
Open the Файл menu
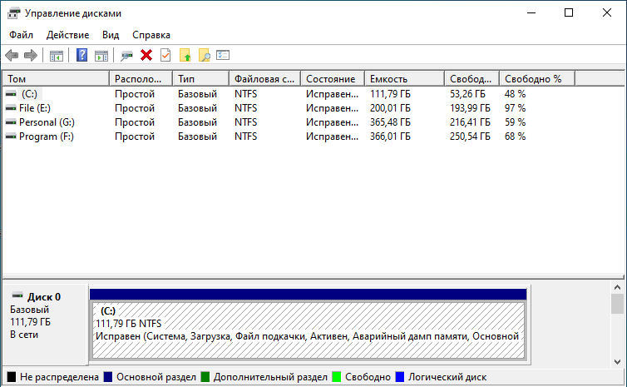(x=21, y=35)
